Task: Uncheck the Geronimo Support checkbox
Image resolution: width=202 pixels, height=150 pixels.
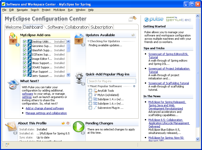Action: point(25,46)
